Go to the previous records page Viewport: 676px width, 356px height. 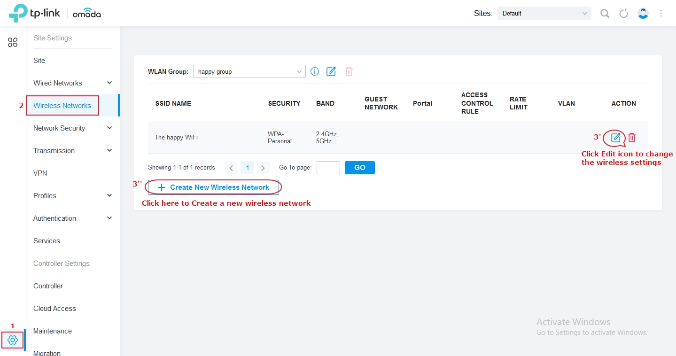click(231, 168)
